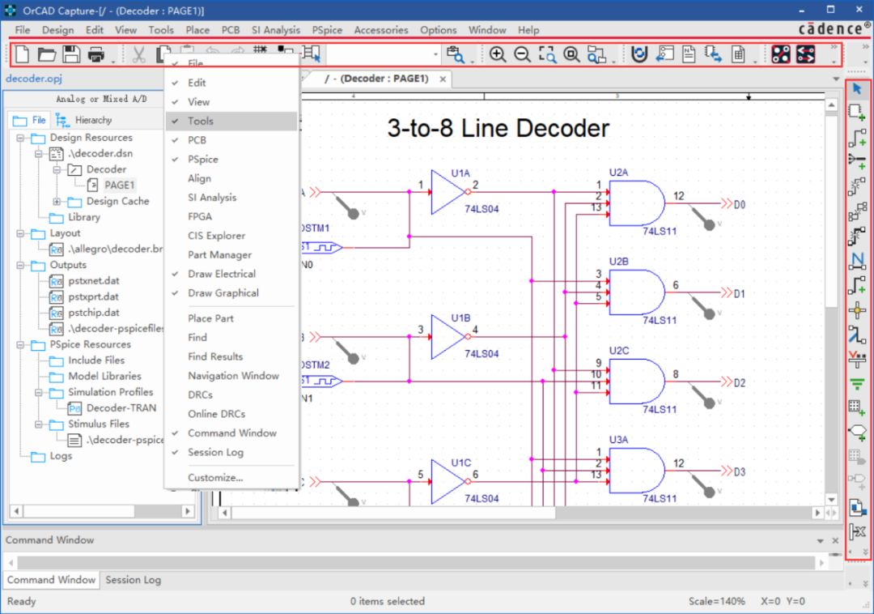
Task: Open the SI Analysis menu in the menu bar
Action: click(x=276, y=30)
